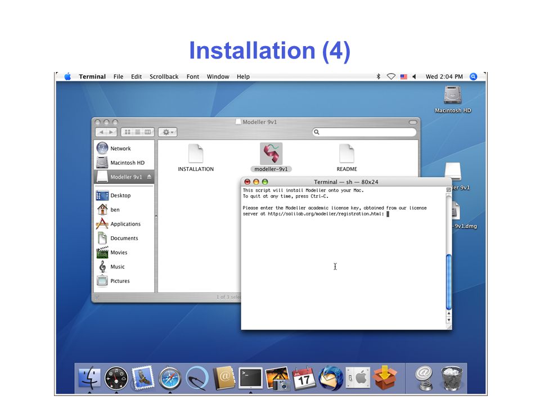Switch Finder to column view
The width and height of the screenshot is (540, 405).
148,132
